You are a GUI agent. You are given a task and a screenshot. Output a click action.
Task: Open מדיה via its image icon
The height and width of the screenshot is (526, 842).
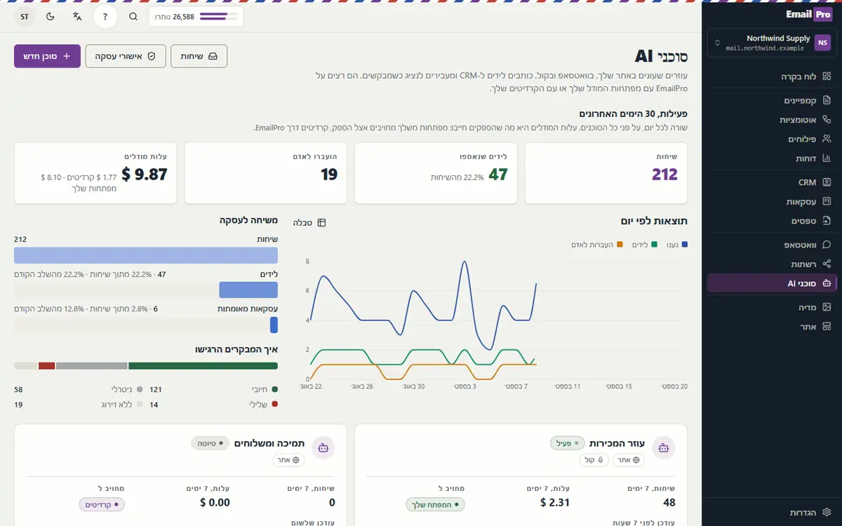(x=827, y=307)
